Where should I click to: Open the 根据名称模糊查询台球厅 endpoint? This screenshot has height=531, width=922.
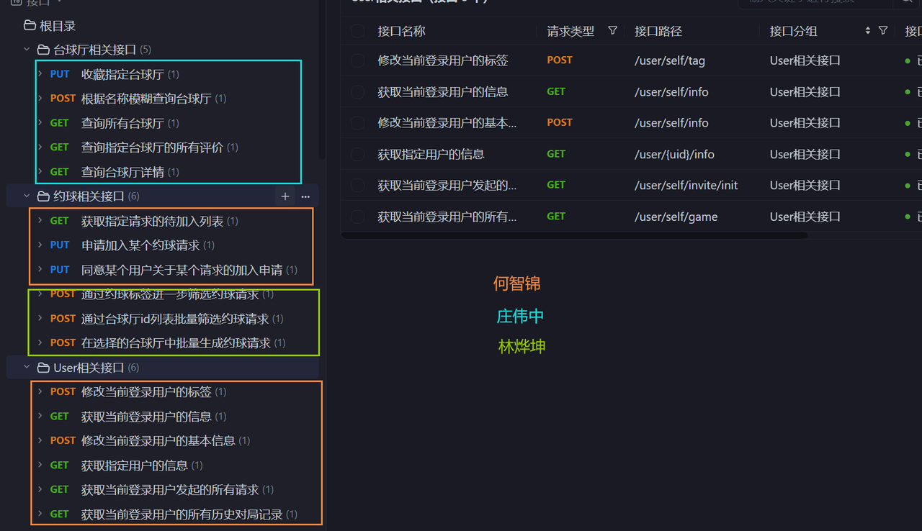[146, 99]
